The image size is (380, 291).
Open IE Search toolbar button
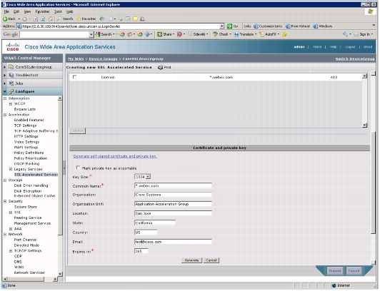pos(65,19)
